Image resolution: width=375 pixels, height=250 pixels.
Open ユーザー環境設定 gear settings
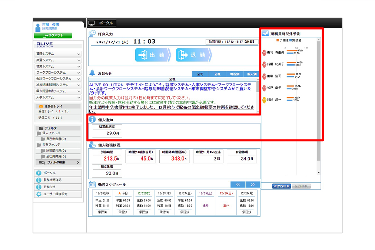(58, 194)
